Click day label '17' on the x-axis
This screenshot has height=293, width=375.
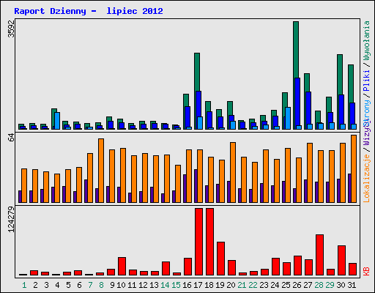click(198, 285)
